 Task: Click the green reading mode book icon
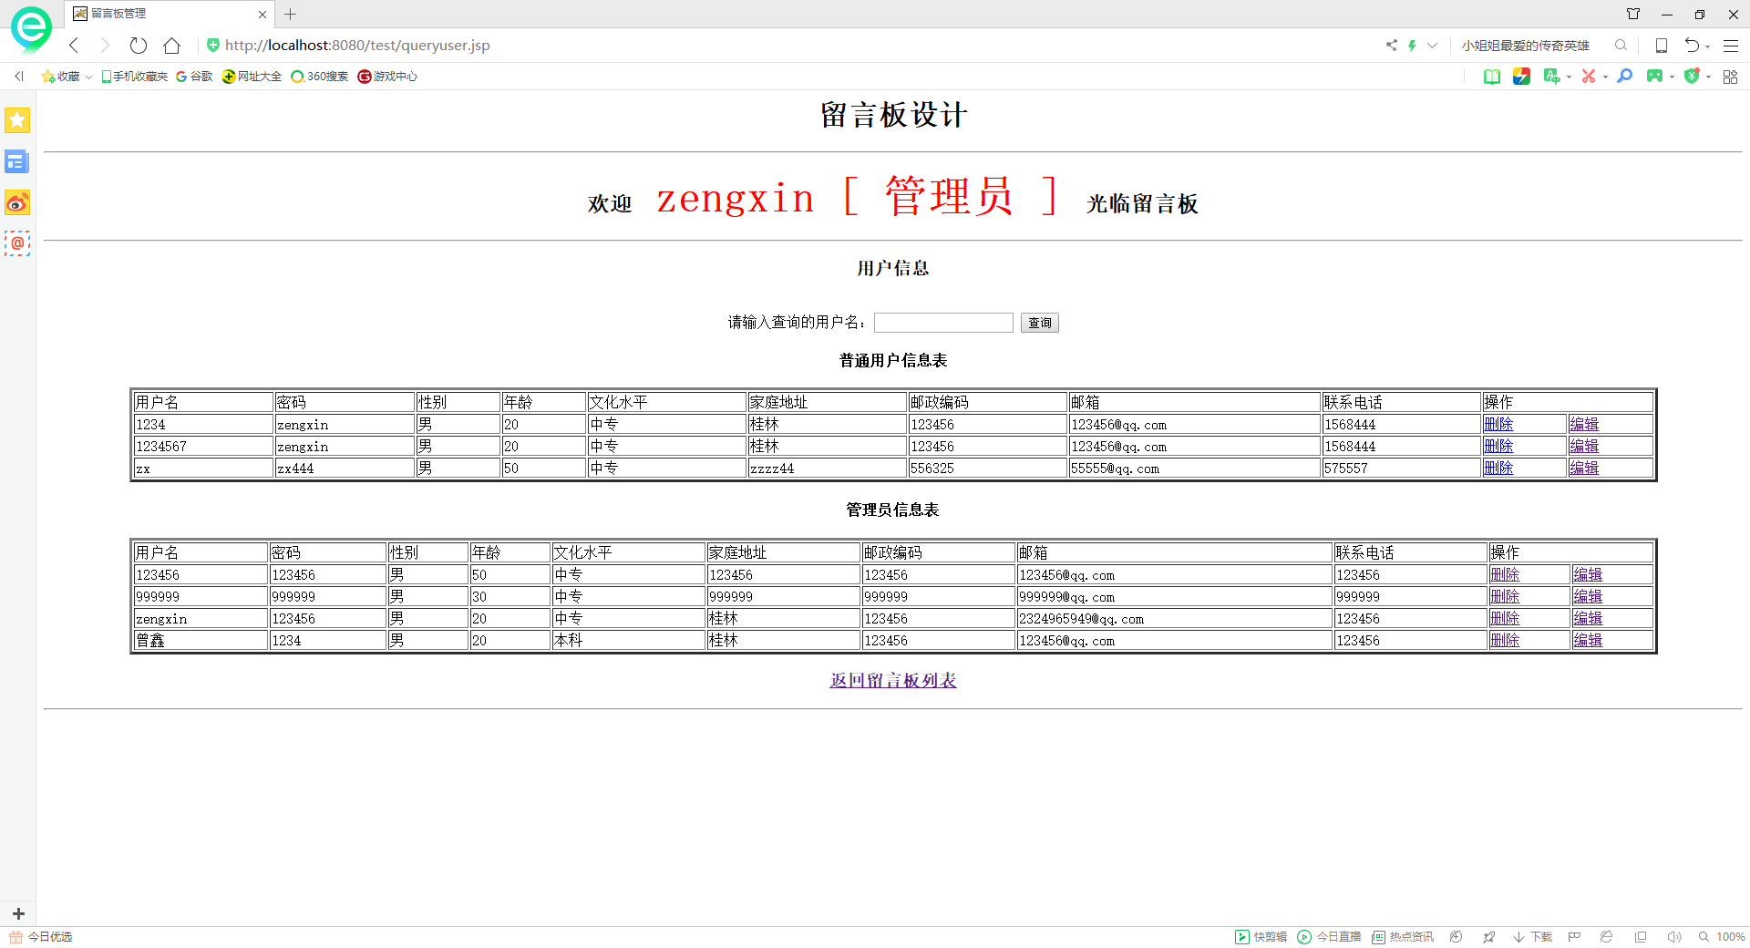click(1492, 77)
